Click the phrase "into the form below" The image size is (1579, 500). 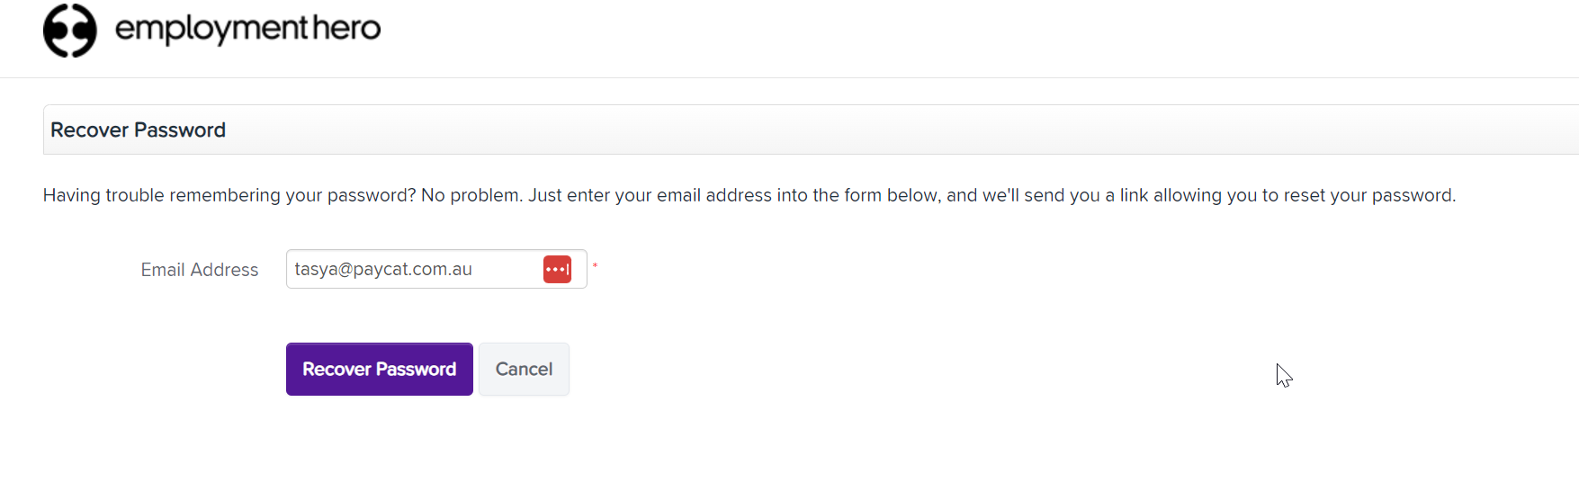[x=857, y=195]
